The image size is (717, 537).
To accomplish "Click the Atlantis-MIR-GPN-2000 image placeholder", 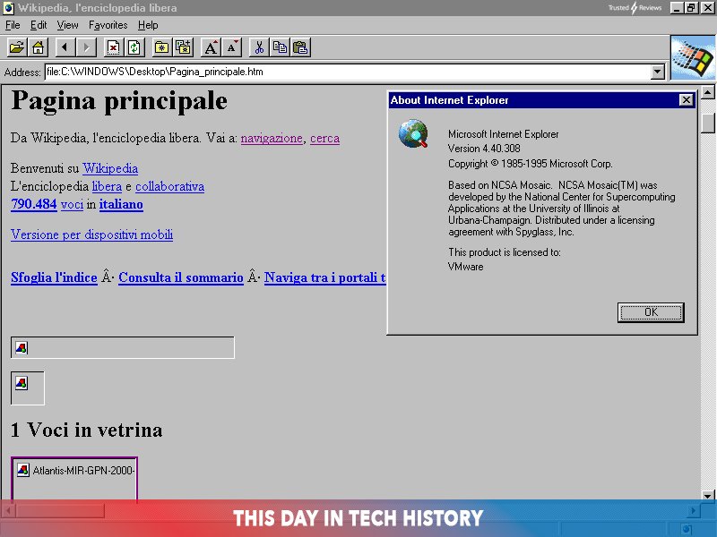I will [x=74, y=478].
